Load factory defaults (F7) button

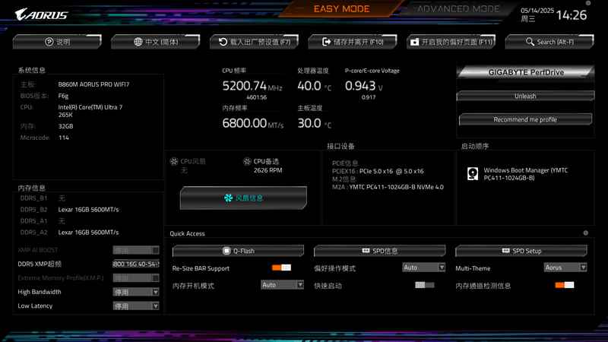[x=254, y=42]
